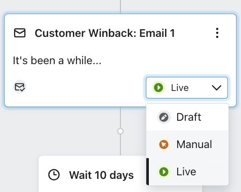Pick Live option in the status menu
This screenshot has width=241, height=192.
[x=187, y=172]
